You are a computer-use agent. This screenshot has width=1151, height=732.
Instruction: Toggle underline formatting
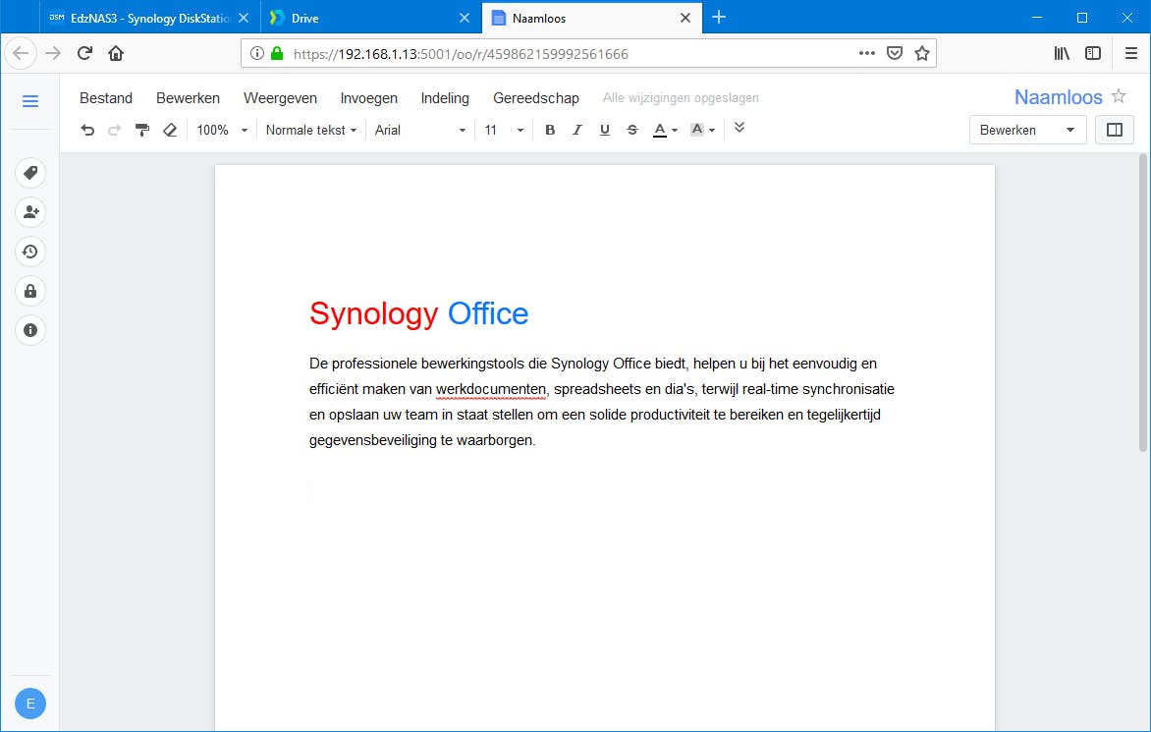click(604, 130)
